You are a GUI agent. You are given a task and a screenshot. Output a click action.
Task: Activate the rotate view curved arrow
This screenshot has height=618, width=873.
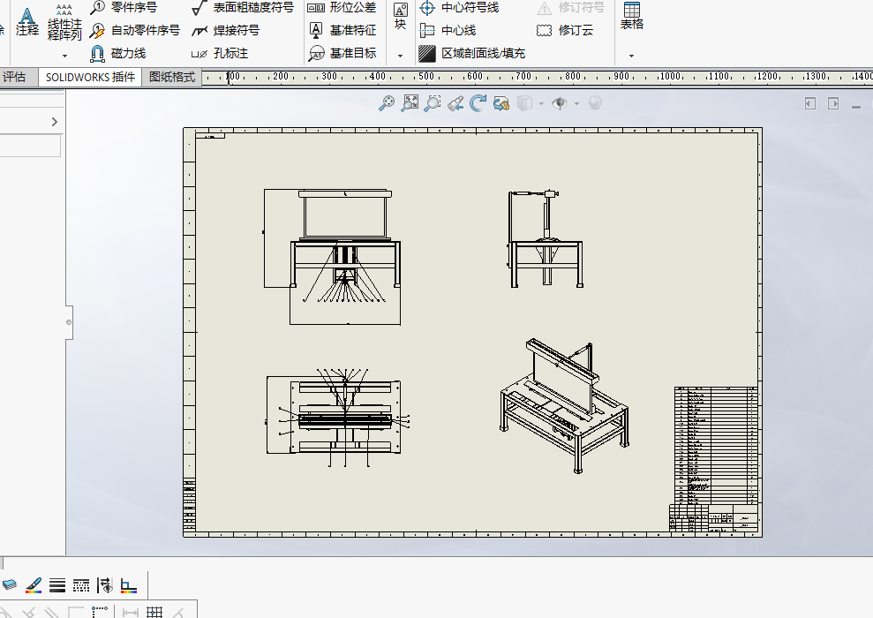478,103
